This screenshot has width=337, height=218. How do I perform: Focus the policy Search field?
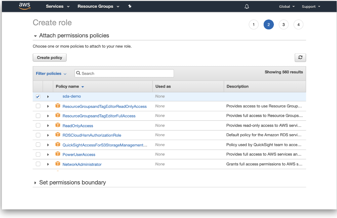124,73
